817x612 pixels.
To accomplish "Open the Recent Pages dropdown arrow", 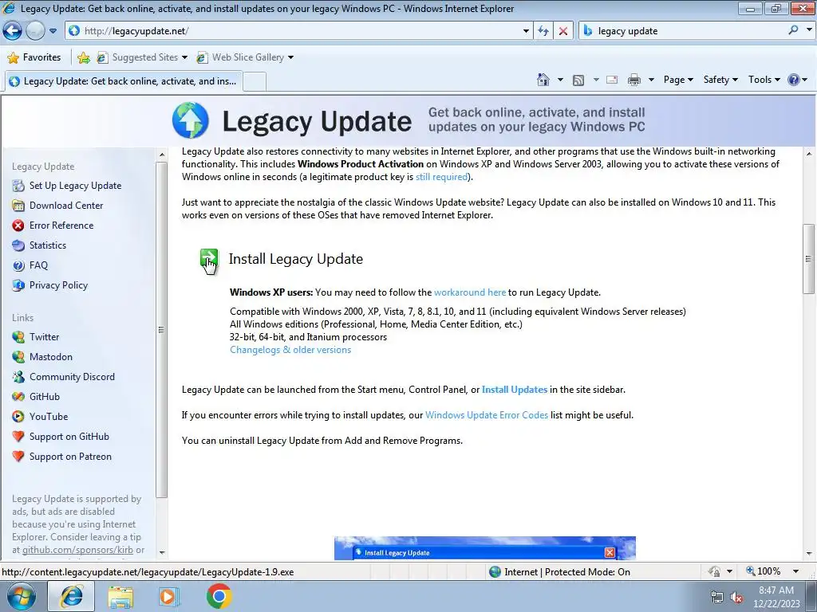I will coord(53,31).
